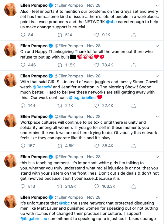Like the tweet with 78.4K likes
The height and width of the screenshot is (224, 164).
click(x=97, y=65)
